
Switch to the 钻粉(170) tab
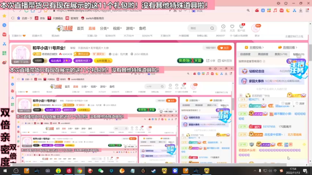coord(298,54)
